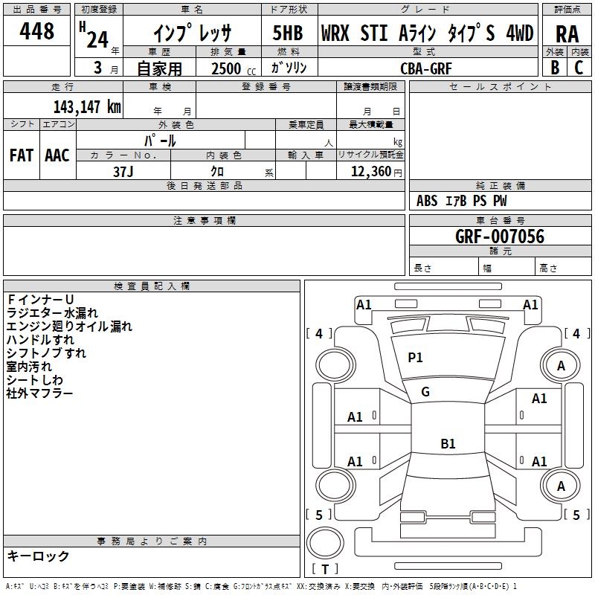Screen dimensions: 595x595
Task: Click A1 mark on right rear door
Action: 539,462
